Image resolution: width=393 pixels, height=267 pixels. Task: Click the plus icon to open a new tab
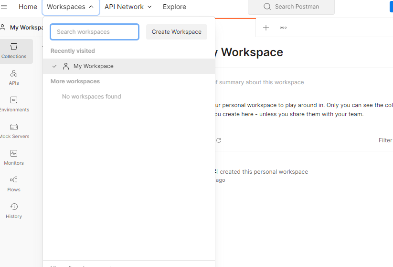[266, 28]
